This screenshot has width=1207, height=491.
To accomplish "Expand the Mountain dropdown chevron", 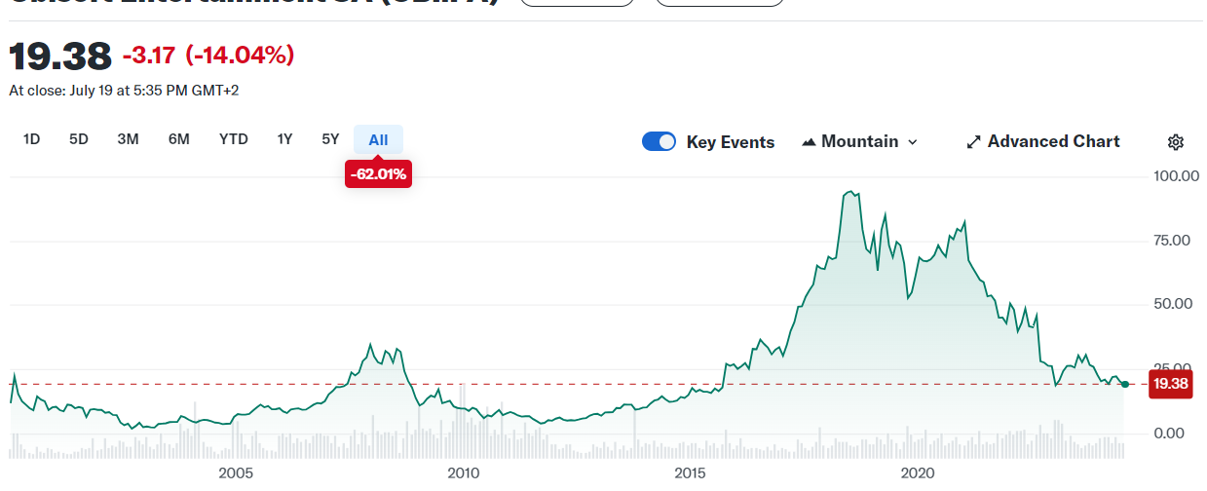I will pyautogui.click(x=913, y=142).
